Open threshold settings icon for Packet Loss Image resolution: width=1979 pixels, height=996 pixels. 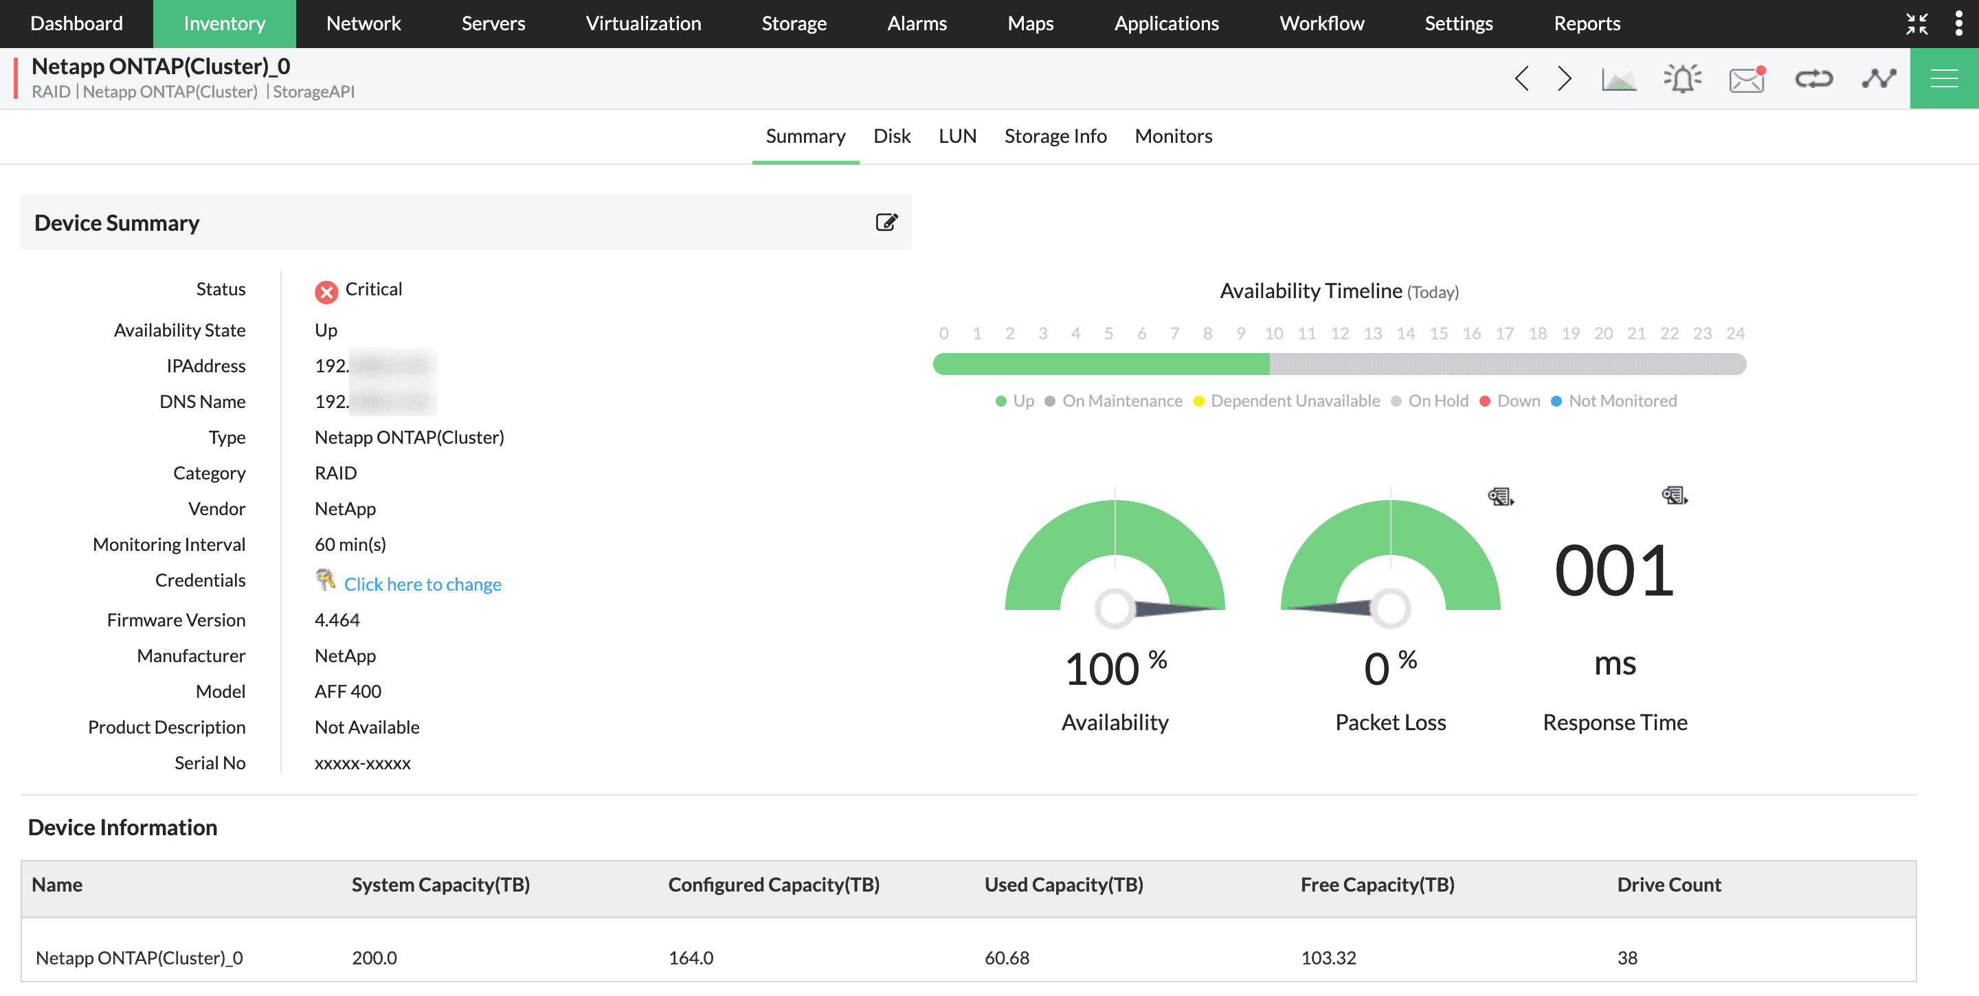click(1500, 497)
